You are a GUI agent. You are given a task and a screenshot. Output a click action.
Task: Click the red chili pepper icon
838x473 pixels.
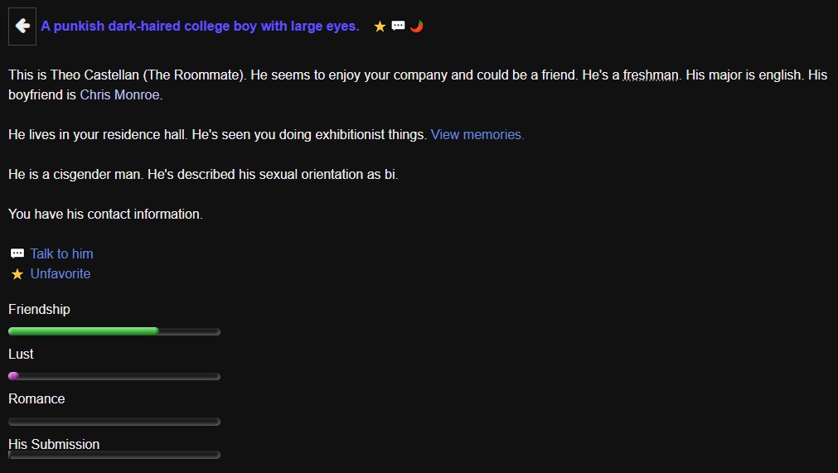pos(417,26)
